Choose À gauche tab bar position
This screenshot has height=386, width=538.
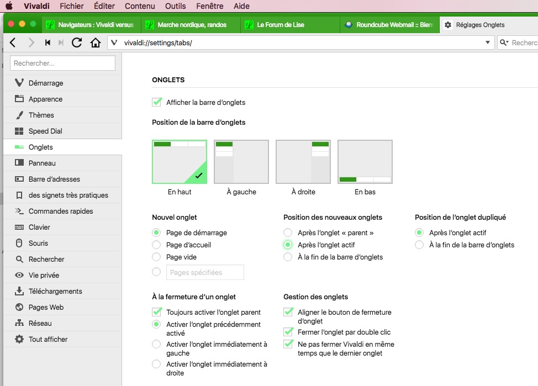pos(241,161)
